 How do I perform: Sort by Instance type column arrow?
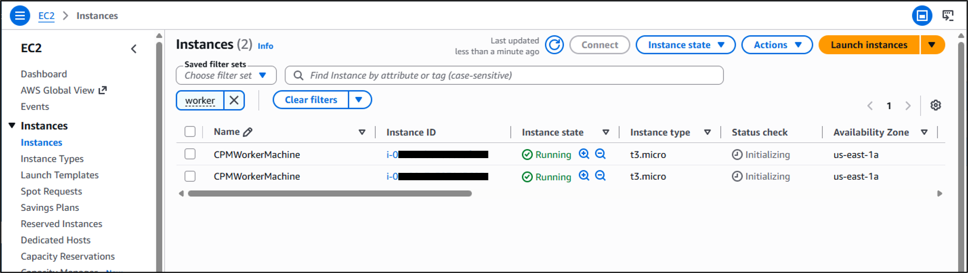pos(708,132)
